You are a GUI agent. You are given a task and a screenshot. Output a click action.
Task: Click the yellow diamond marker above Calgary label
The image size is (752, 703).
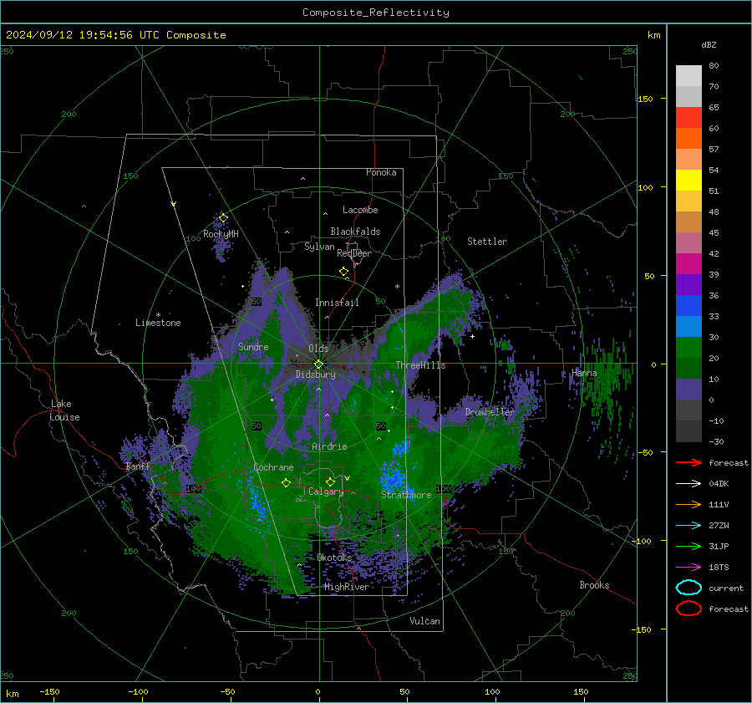(330, 481)
